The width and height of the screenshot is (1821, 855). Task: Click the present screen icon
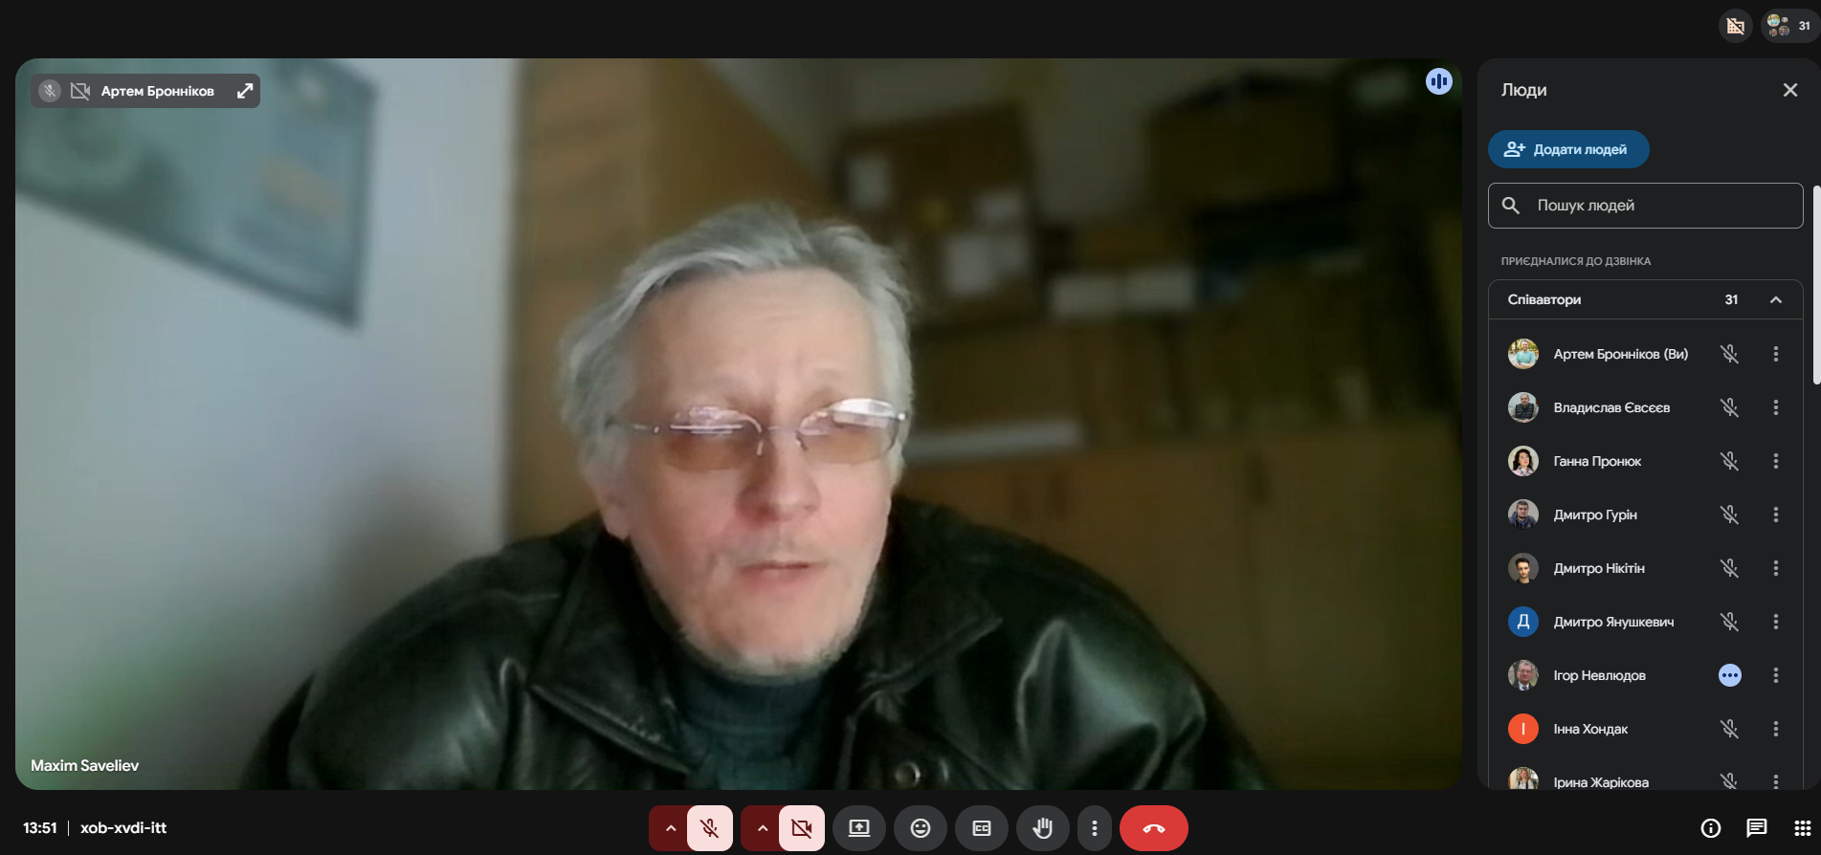click(858, 828)
